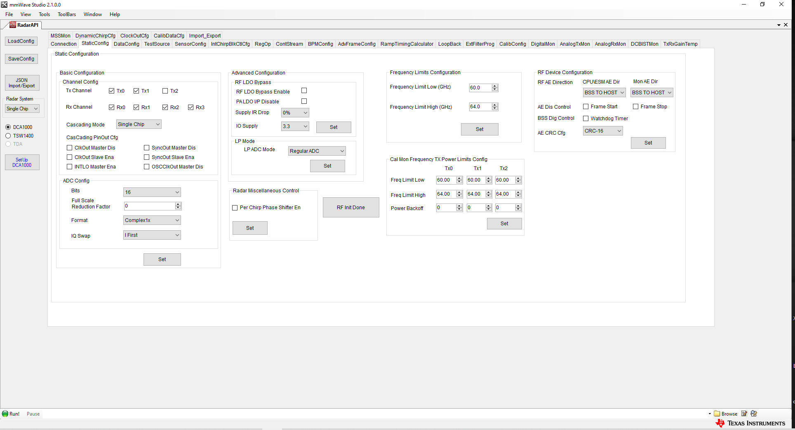Click the SaveConfig button
This screenshot has width=795, height=430.
21,59
